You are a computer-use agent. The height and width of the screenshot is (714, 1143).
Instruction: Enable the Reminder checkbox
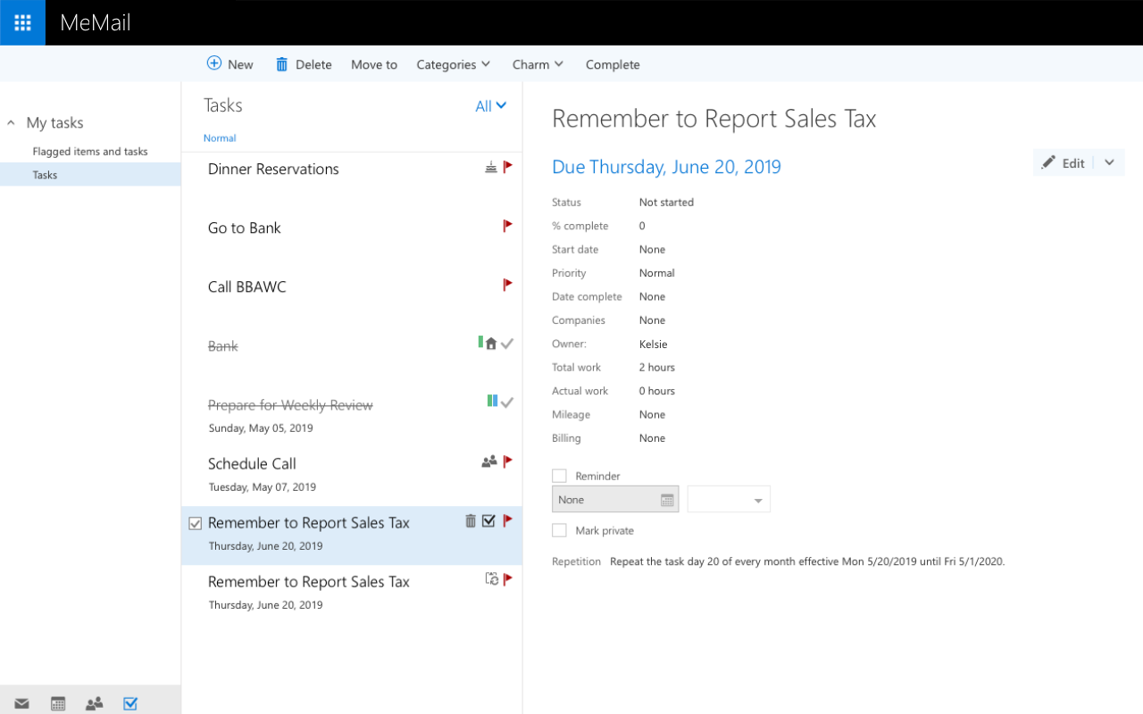coord(559,476)
